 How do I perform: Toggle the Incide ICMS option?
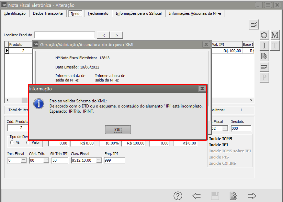[x=220, y=139]
